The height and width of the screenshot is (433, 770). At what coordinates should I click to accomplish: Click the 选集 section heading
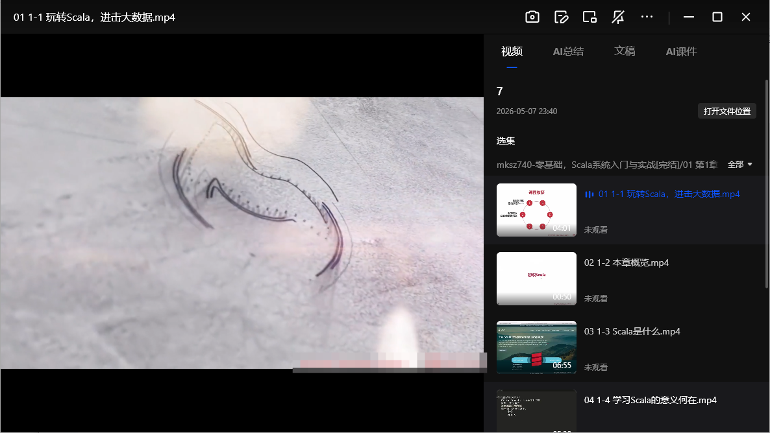point(505,141)
